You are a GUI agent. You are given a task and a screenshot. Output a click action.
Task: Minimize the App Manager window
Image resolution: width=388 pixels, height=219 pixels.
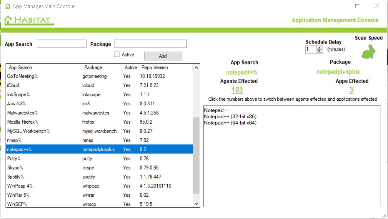coord(338,6)
